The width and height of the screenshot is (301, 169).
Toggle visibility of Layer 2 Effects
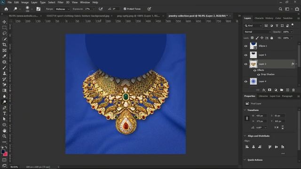coord(255,70)
